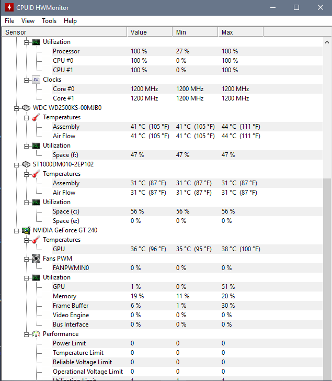Select the FANPWMIN0 sensor row

[71, 268]
